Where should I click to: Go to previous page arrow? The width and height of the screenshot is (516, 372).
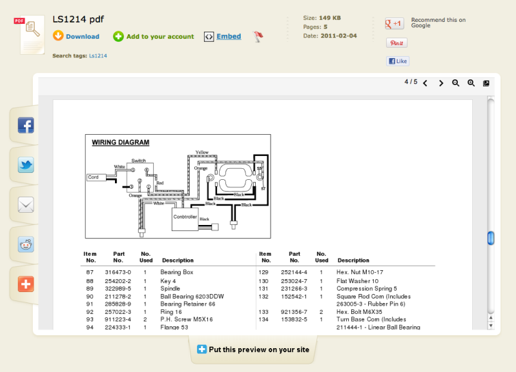(x=425, y=83)
